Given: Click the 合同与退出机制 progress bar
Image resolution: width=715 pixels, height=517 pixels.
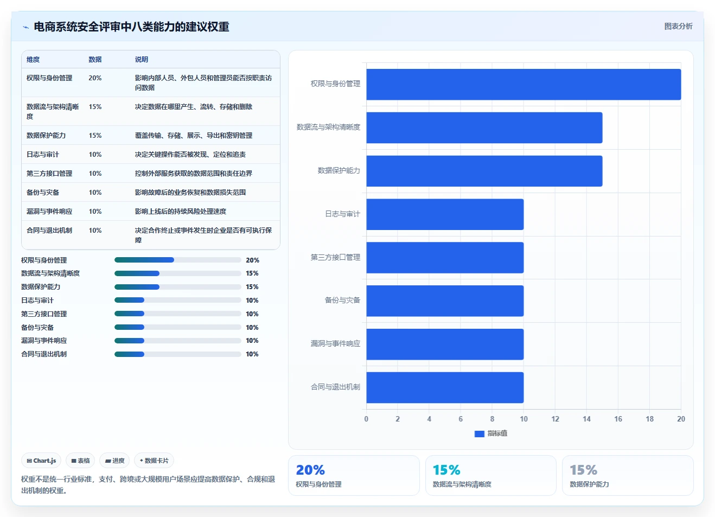Looking at the screenshot, I should tap(178, 354).
